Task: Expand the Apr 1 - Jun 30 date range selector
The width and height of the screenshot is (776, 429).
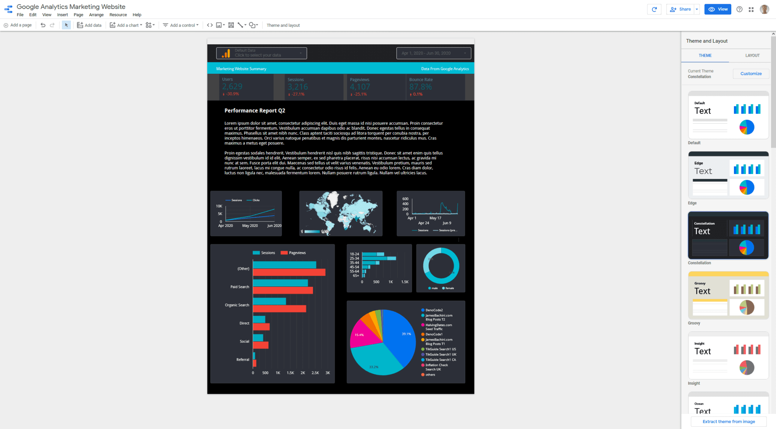Action: (x=433, y=53)
